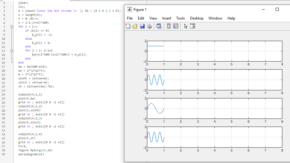Viewport: 290px width, 163px height.
Task: Open the Desktop menu
Action: click(x=197, y=18)
